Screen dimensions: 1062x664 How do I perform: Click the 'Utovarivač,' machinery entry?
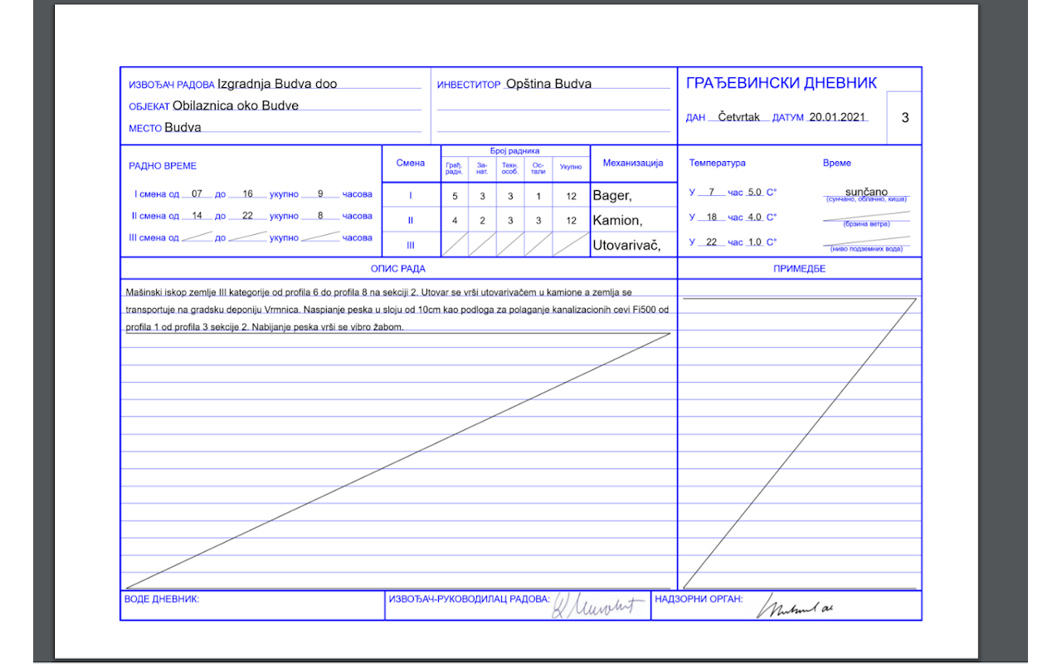(x=626, y=246)
